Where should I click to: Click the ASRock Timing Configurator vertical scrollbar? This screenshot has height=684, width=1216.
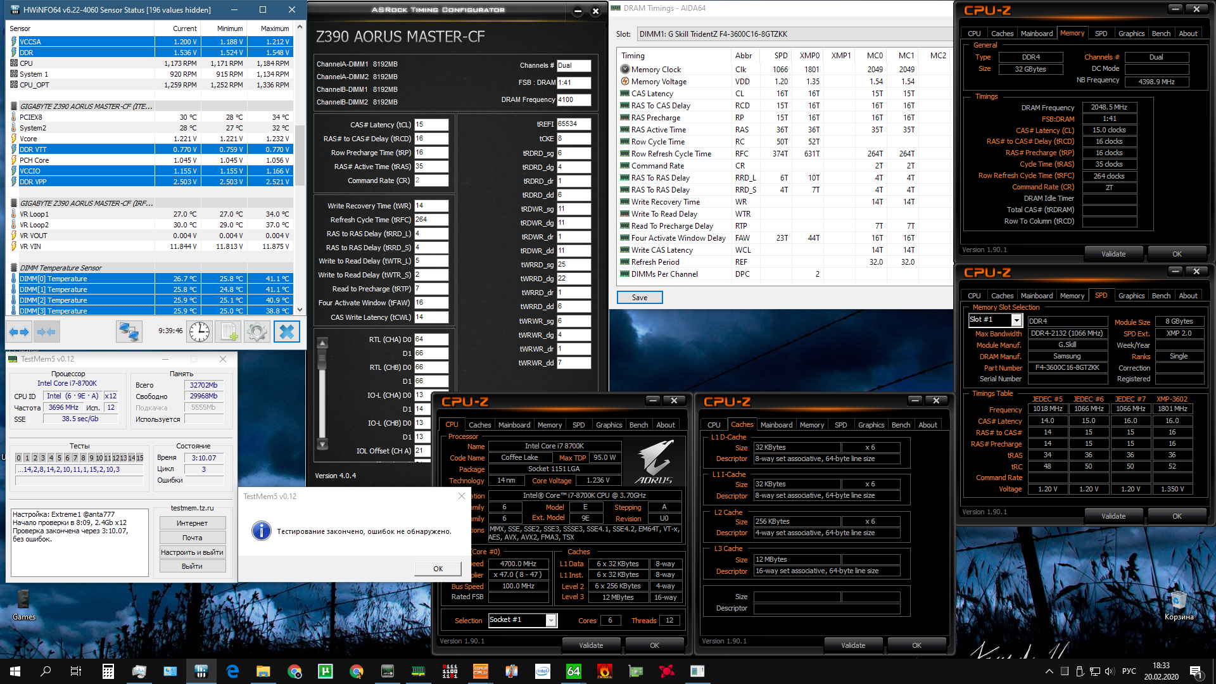click(x=322, y=393)
